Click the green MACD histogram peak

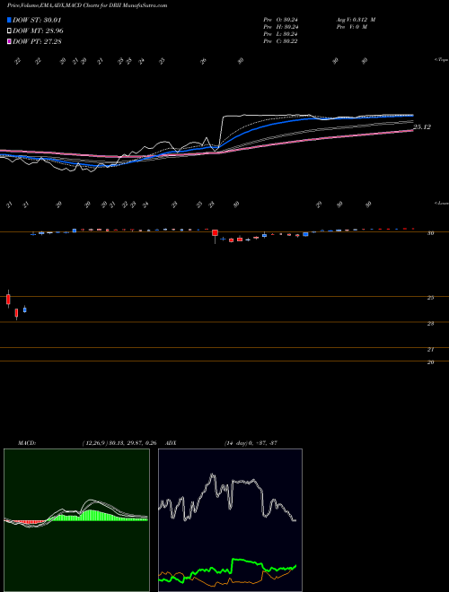89,514
